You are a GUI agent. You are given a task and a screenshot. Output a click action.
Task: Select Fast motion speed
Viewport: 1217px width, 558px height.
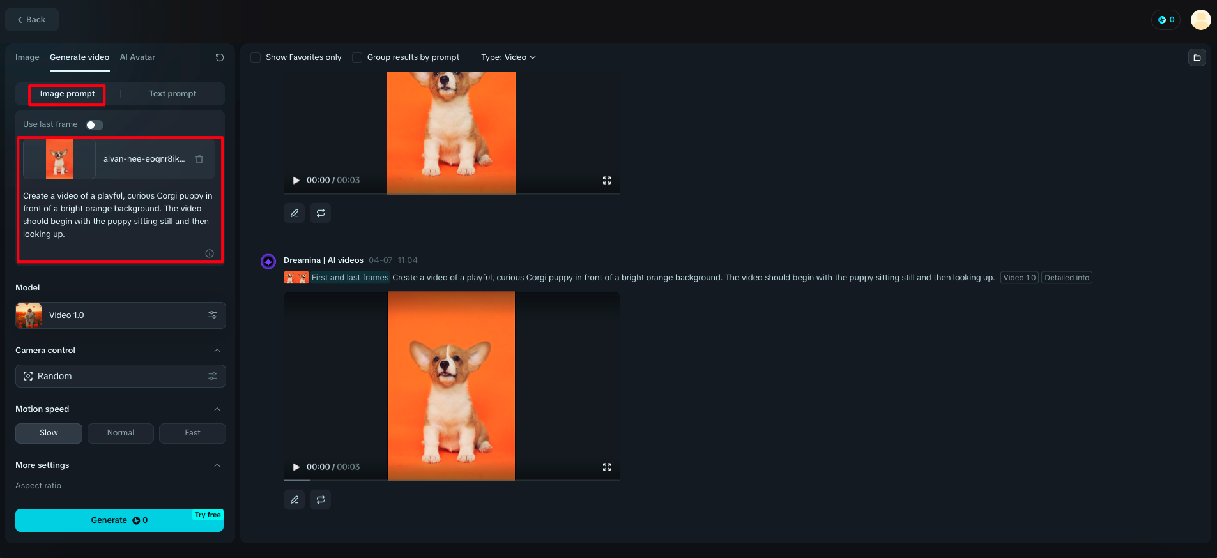[192, 433]
